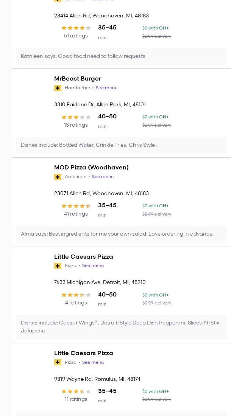Click the GH+ badge icon under MOD Pizza
231x416 pixels.
(58, 177)
